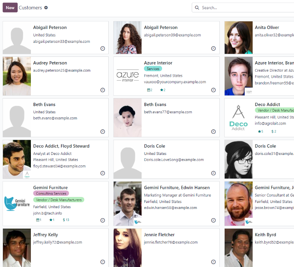Click the Services tag on Azure Interior
The width and height of the screenshot is (294, 267).
153,69
